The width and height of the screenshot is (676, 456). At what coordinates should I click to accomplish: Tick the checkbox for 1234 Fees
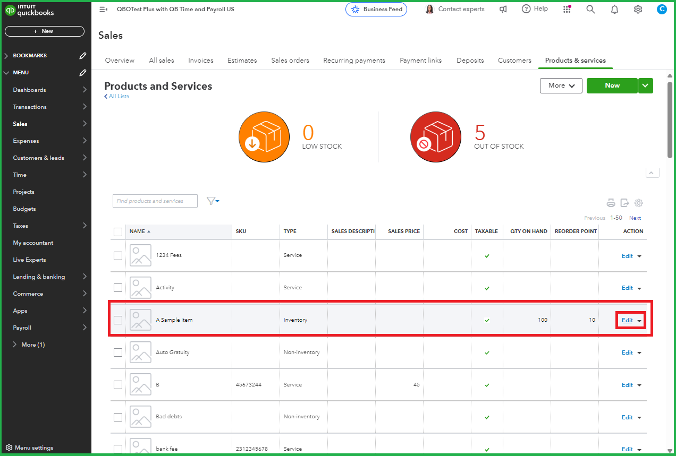coord(118,255)
